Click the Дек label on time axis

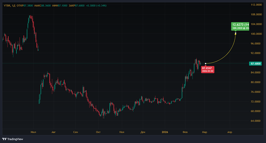click(x=143, y=132)
